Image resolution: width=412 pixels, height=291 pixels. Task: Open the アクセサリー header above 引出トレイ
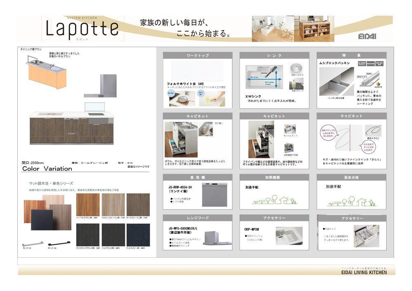352,218
